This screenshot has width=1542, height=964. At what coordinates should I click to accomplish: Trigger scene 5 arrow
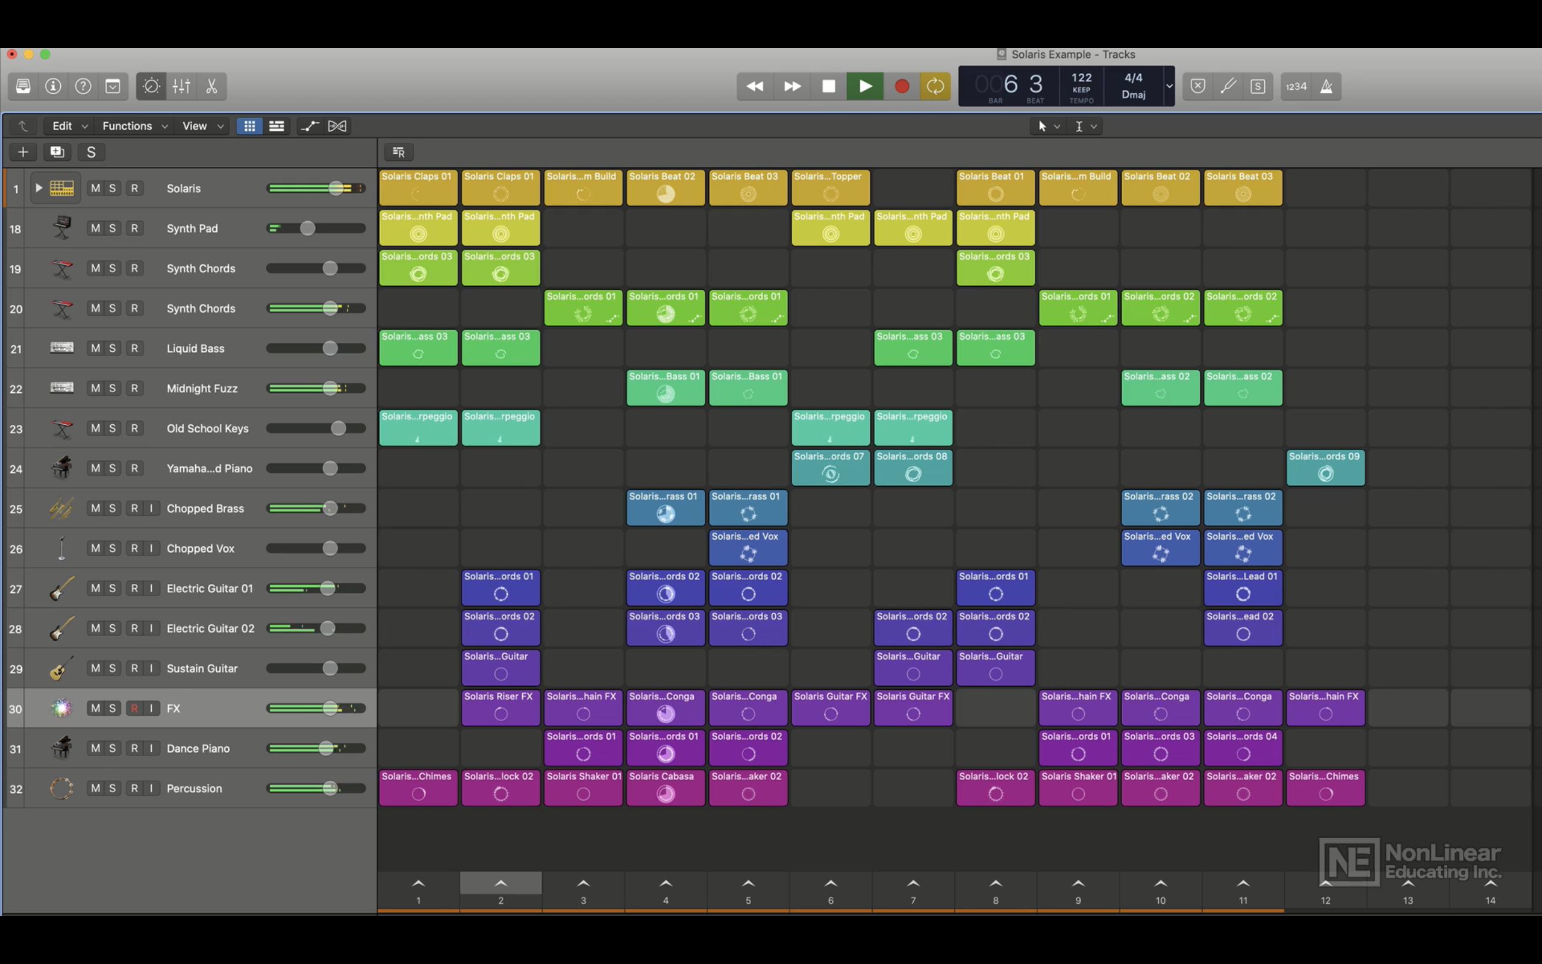coord(748,884)
